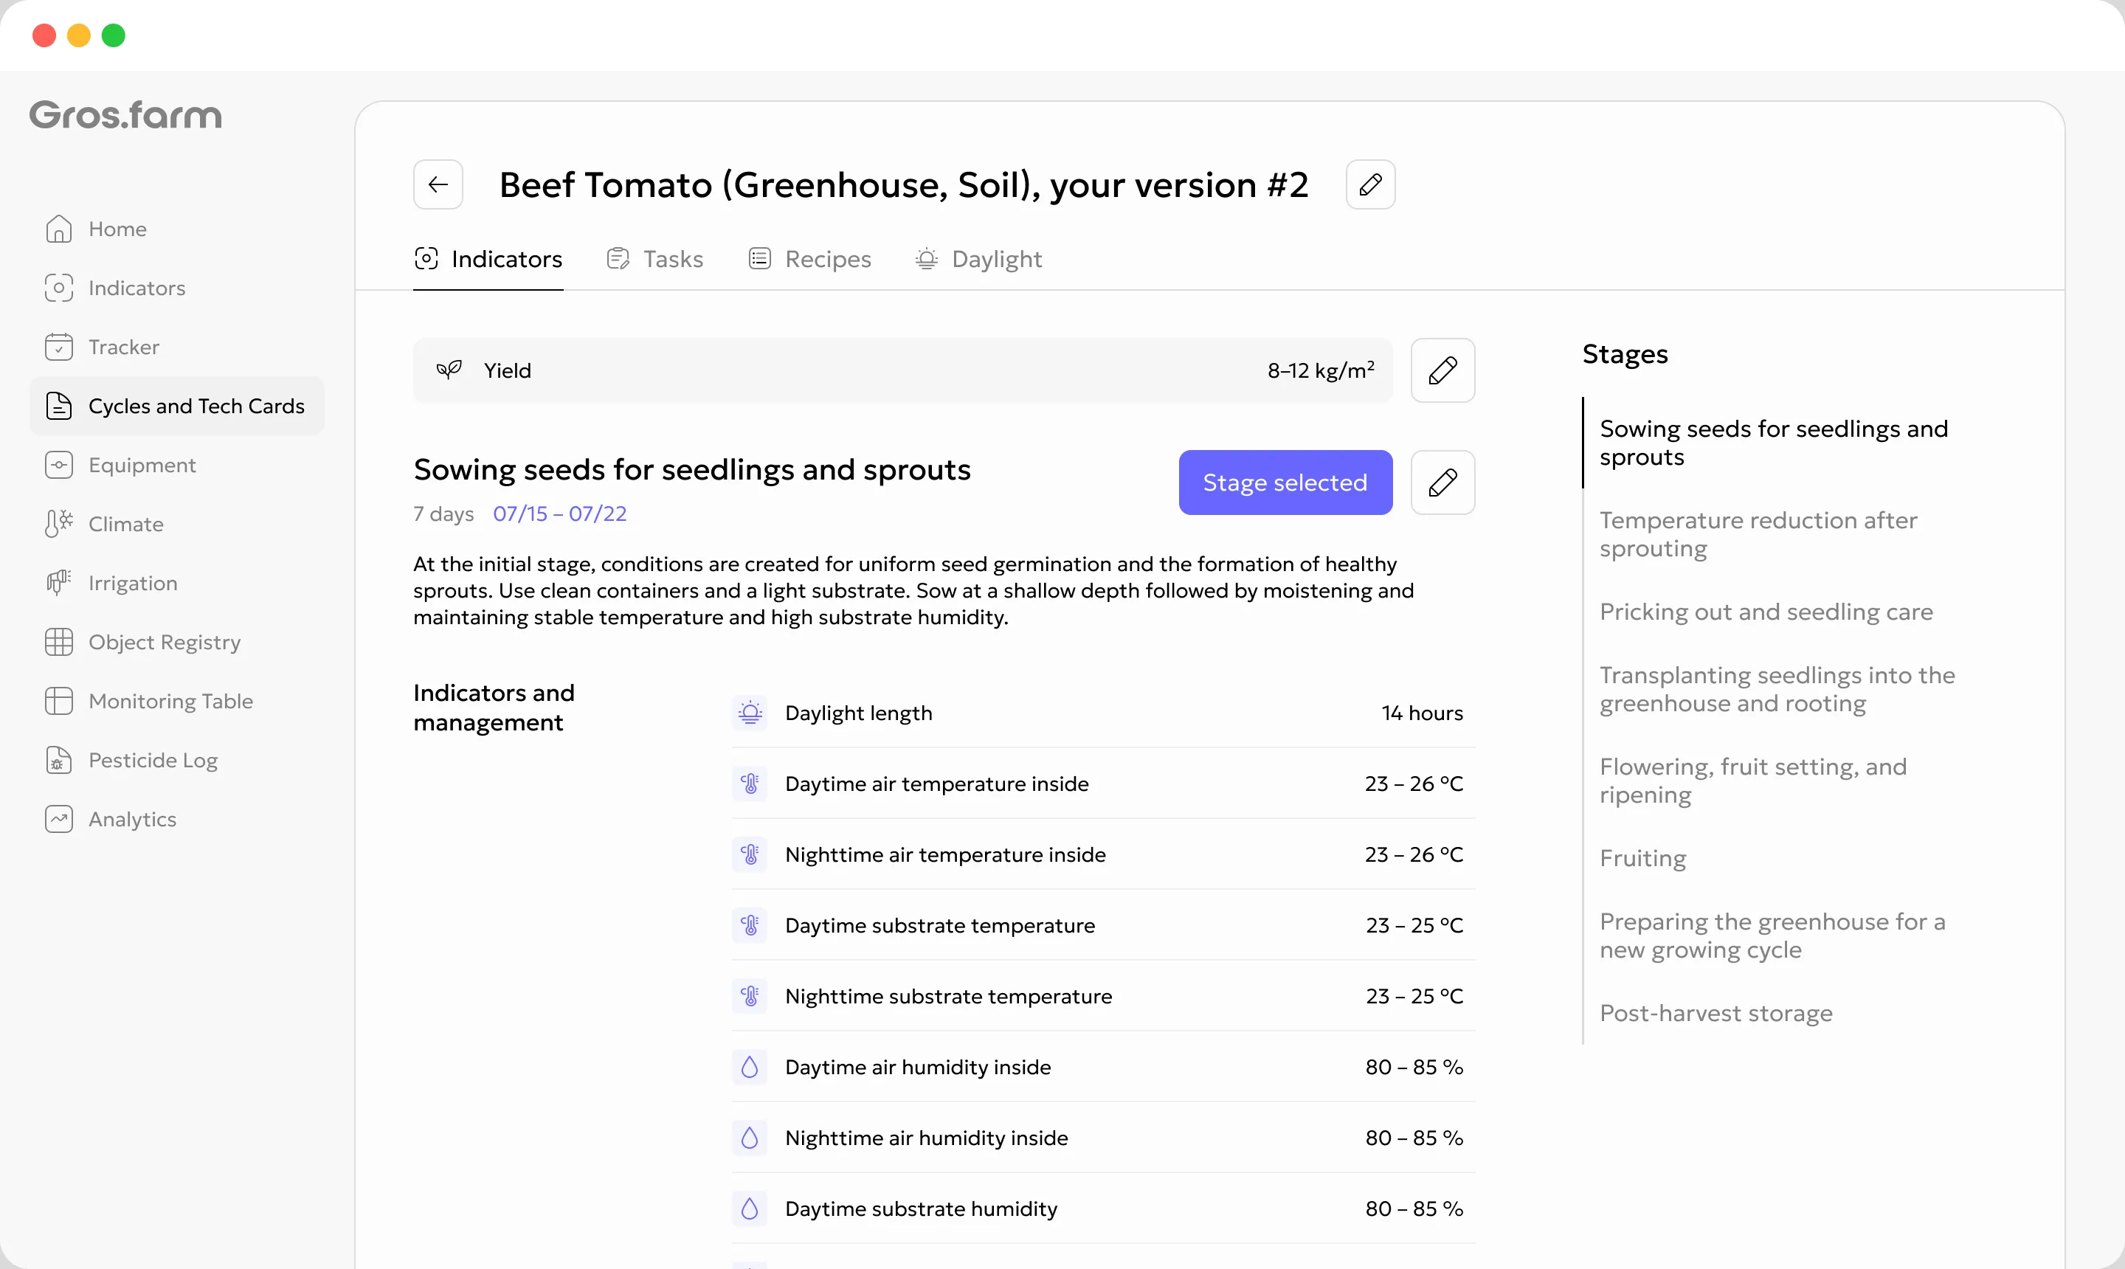Switch to the Recipes tab
Image resolution: width=2125 pixels, height=1269 pixels.
click(x=809, y=259)
